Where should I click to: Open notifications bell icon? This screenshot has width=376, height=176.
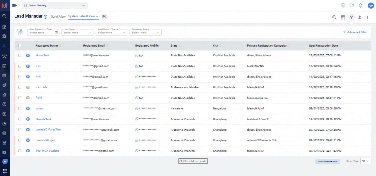click(x=361, y=5)
